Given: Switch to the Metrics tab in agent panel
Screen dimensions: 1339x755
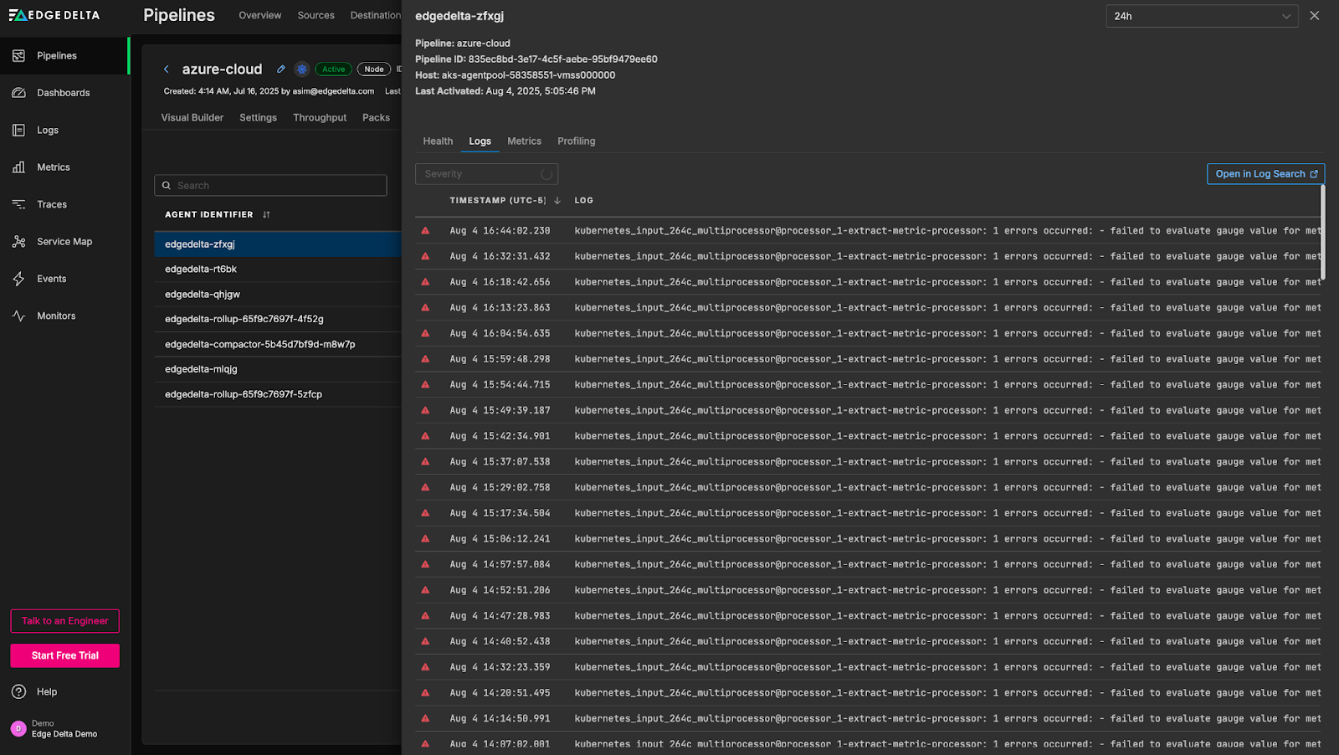Looking at the screenshot, I should tap(524, 141).
